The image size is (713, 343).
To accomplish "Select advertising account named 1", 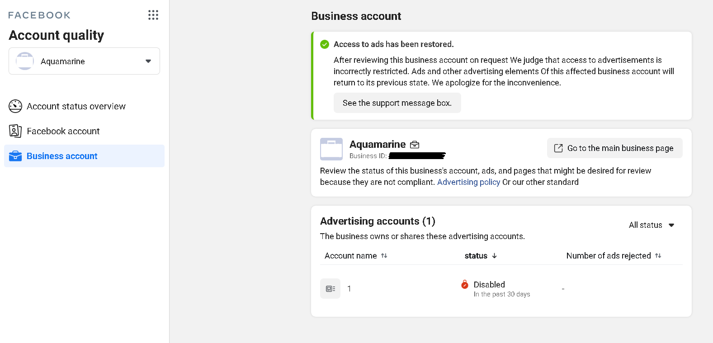I will 349,289.
